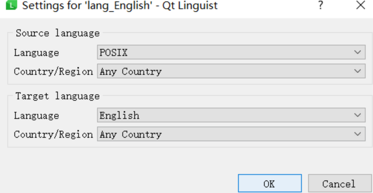Open the Target language Language dropdown showing English

click(231, 115)
